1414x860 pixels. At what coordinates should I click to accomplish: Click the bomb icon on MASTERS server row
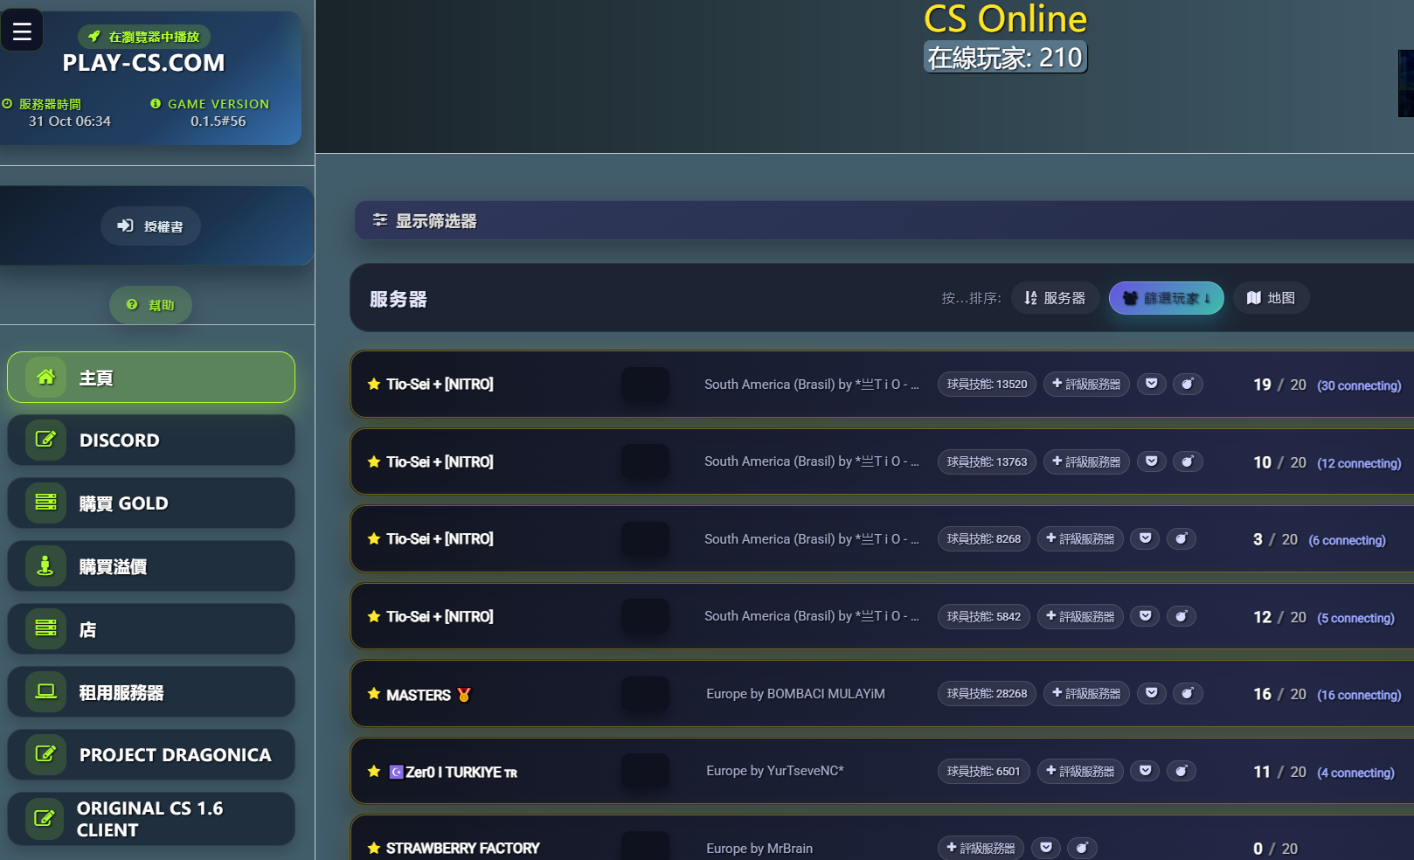tap(1187, 694)
